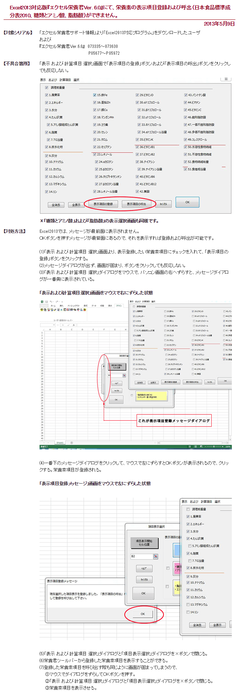Screen dimensions: 239x697
Task: Select the Sheet1 worksheet tab
Action: (60, 443)
